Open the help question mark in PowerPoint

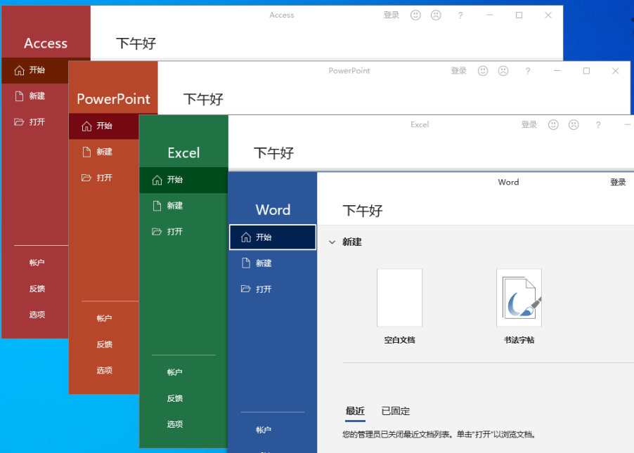(527, 71)
